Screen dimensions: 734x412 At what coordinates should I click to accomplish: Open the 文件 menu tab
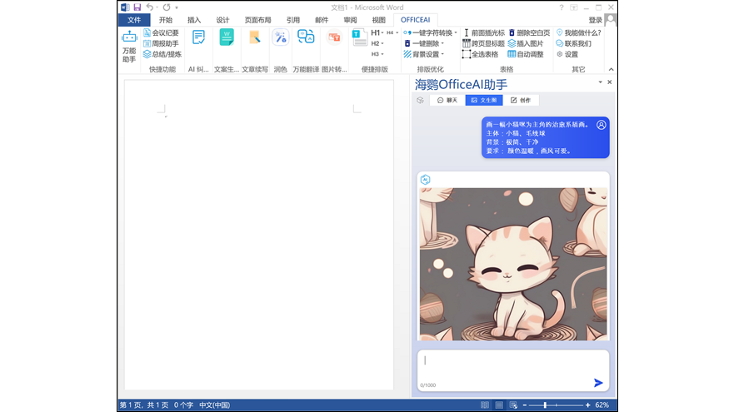tap(133, 20)
